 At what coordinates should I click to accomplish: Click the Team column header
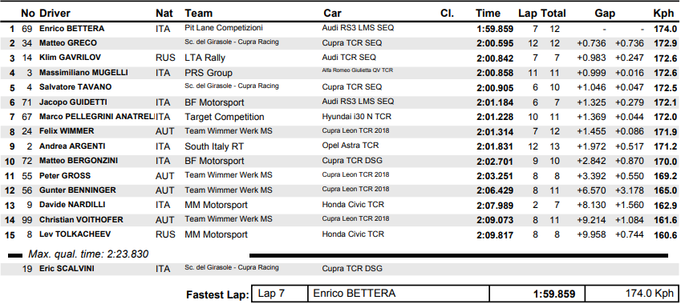click(x=198, y=14)
